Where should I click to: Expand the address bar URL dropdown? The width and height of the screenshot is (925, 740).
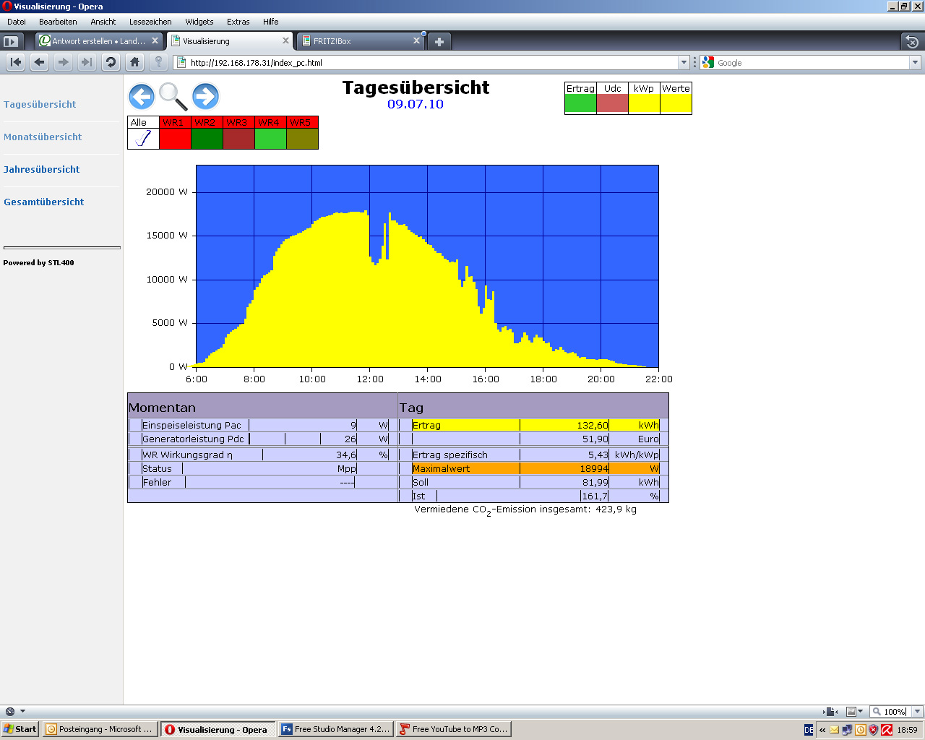click(x=684, y=63)
